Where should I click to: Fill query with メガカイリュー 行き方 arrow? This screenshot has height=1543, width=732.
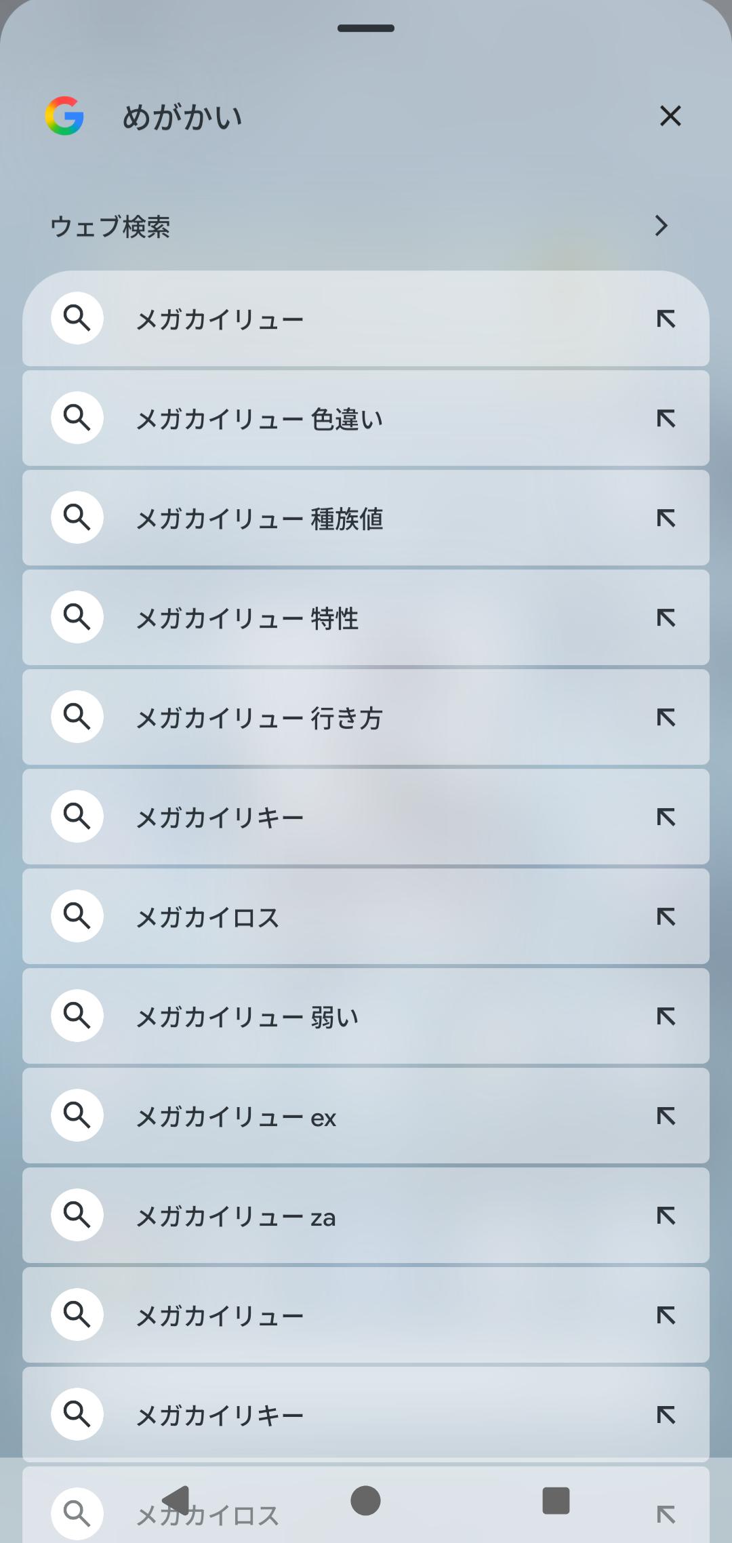point(666,717)
